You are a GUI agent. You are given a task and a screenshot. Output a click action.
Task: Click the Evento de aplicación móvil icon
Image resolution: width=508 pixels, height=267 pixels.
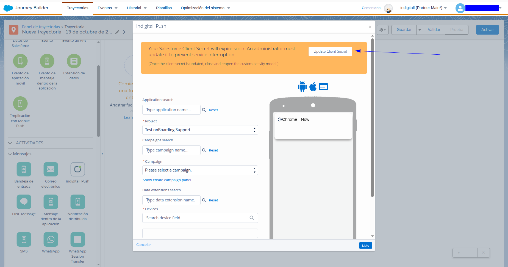click(20, 61)
